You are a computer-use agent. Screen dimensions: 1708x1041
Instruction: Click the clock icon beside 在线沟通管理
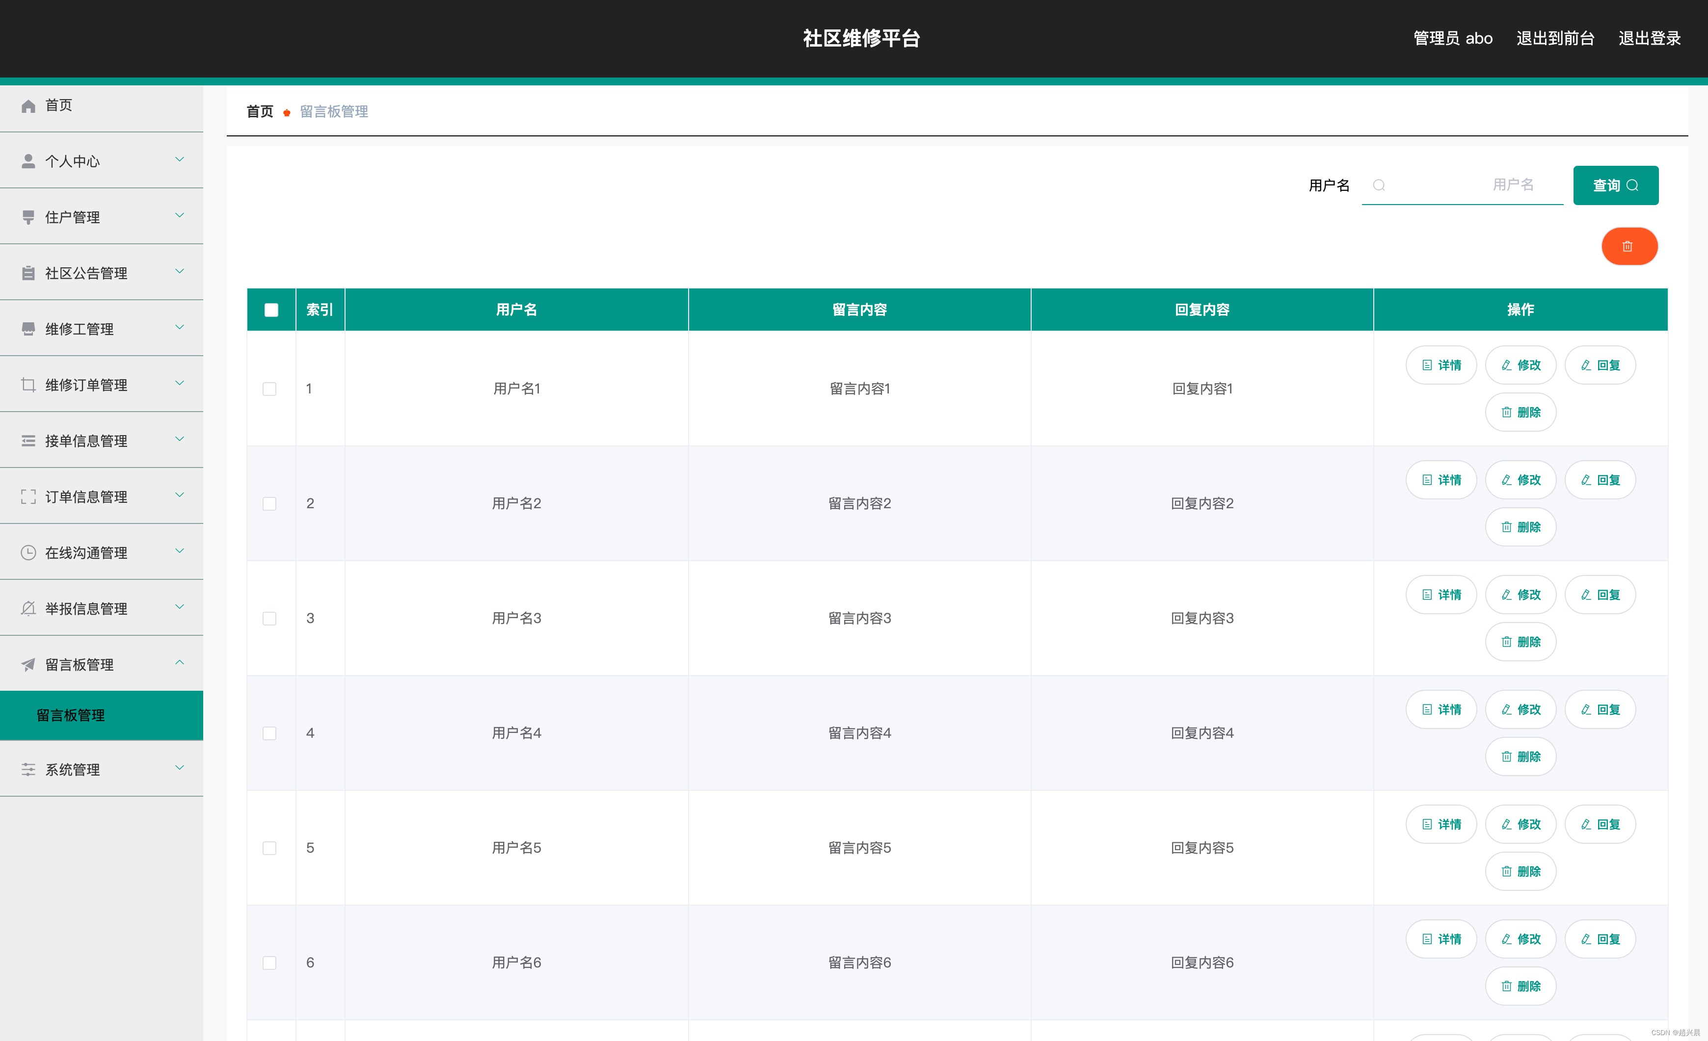(28, 553)
